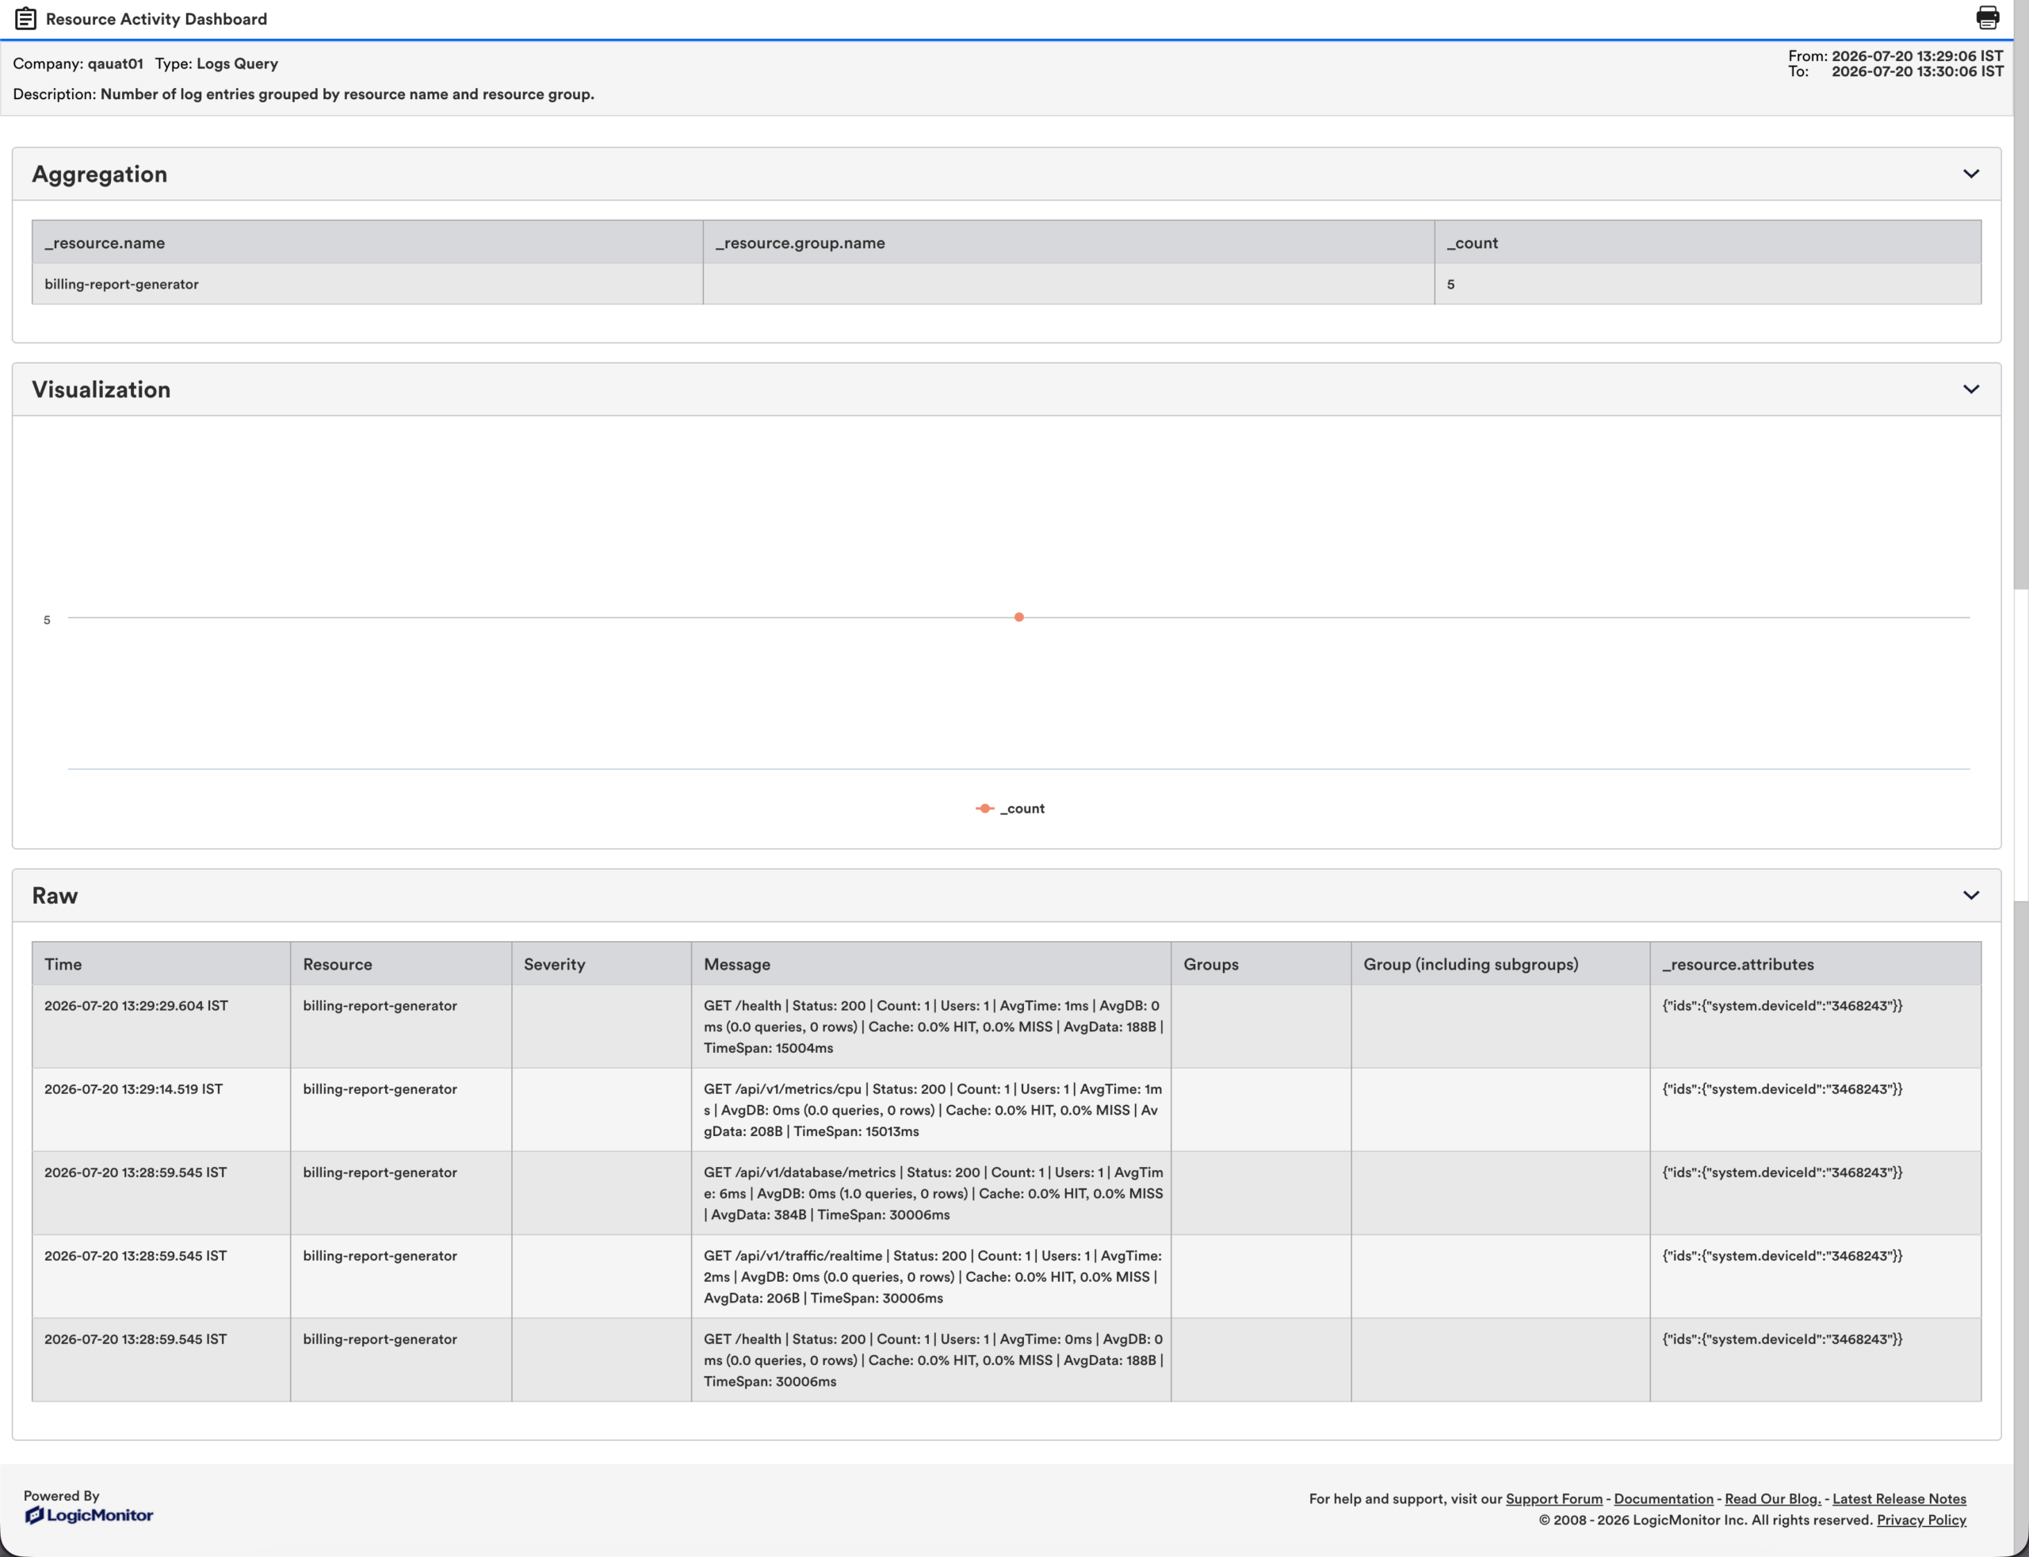Collapse the Visualization section chevron
Viewport: 2029px width, 1557px height.
click(1970, 389)
